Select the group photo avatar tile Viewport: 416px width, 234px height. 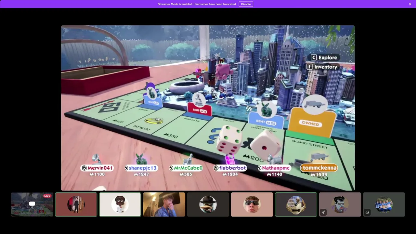tap(384, 204)
